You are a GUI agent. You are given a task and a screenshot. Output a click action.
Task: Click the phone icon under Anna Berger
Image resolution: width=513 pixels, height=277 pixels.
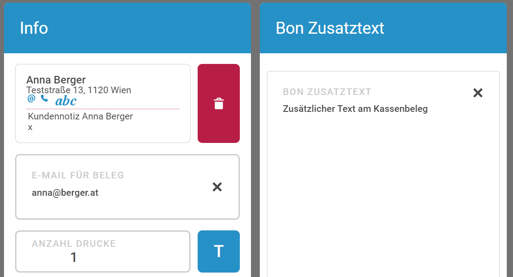(44, 99)
